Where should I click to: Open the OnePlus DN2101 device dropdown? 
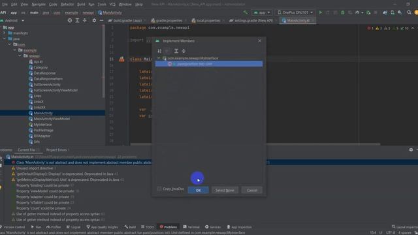click(295, 12)
